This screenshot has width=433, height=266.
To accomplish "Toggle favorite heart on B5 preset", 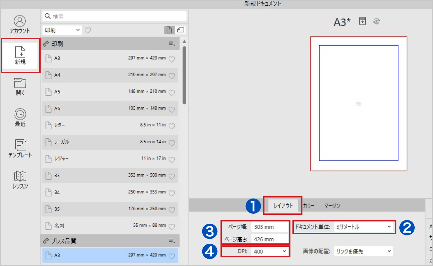I will (x=172, y=210).
